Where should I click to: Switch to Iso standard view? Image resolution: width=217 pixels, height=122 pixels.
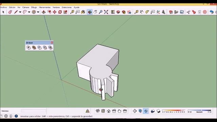tap(98, 111)
